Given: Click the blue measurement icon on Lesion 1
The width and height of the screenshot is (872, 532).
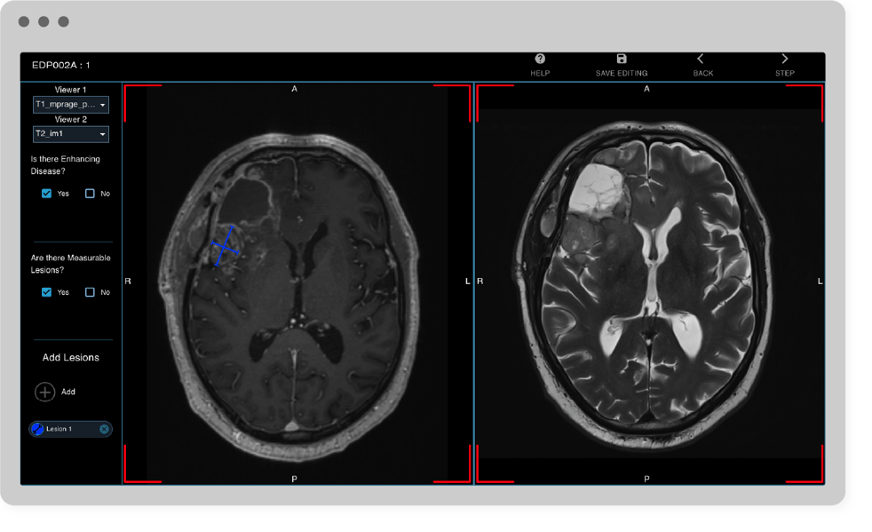Looking at the screenshot, I should [36, 429].
